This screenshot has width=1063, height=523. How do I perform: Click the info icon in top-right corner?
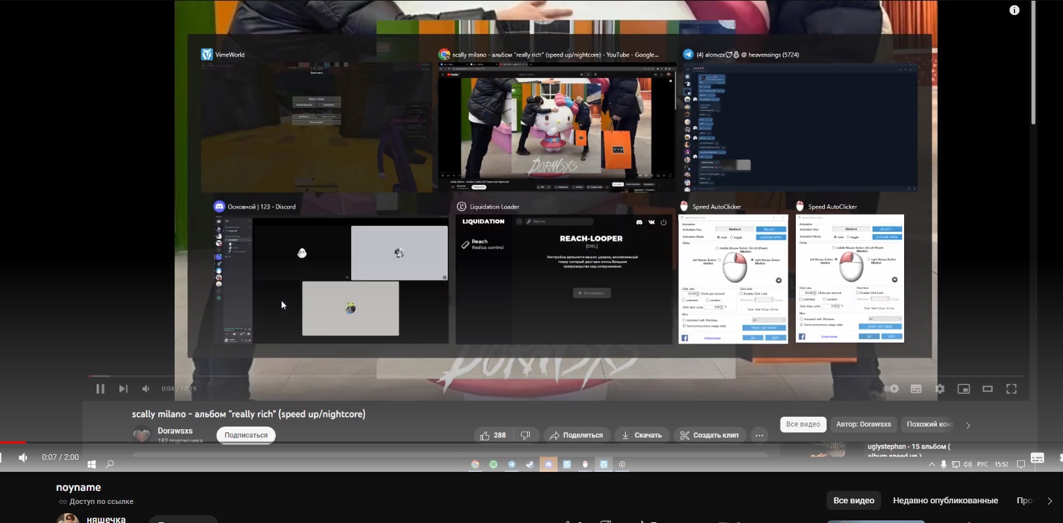1014,10
